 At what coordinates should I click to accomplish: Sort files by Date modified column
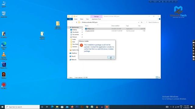pos(115,26)
